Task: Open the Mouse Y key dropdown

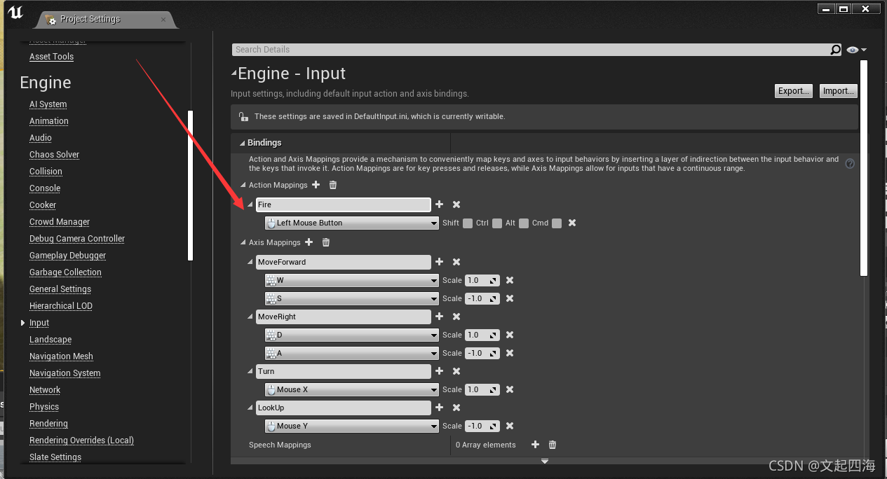Action: tap(352, 426)
